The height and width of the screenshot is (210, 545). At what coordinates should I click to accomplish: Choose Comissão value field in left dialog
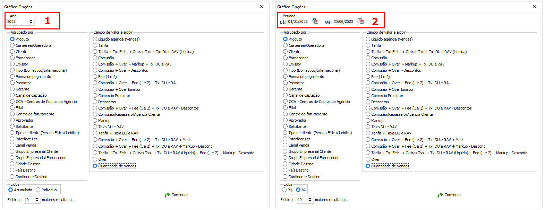coord(103,58)
